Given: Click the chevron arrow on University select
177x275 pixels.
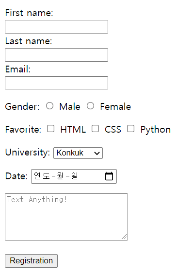Looking at the screenshot, I should [97, 153].
